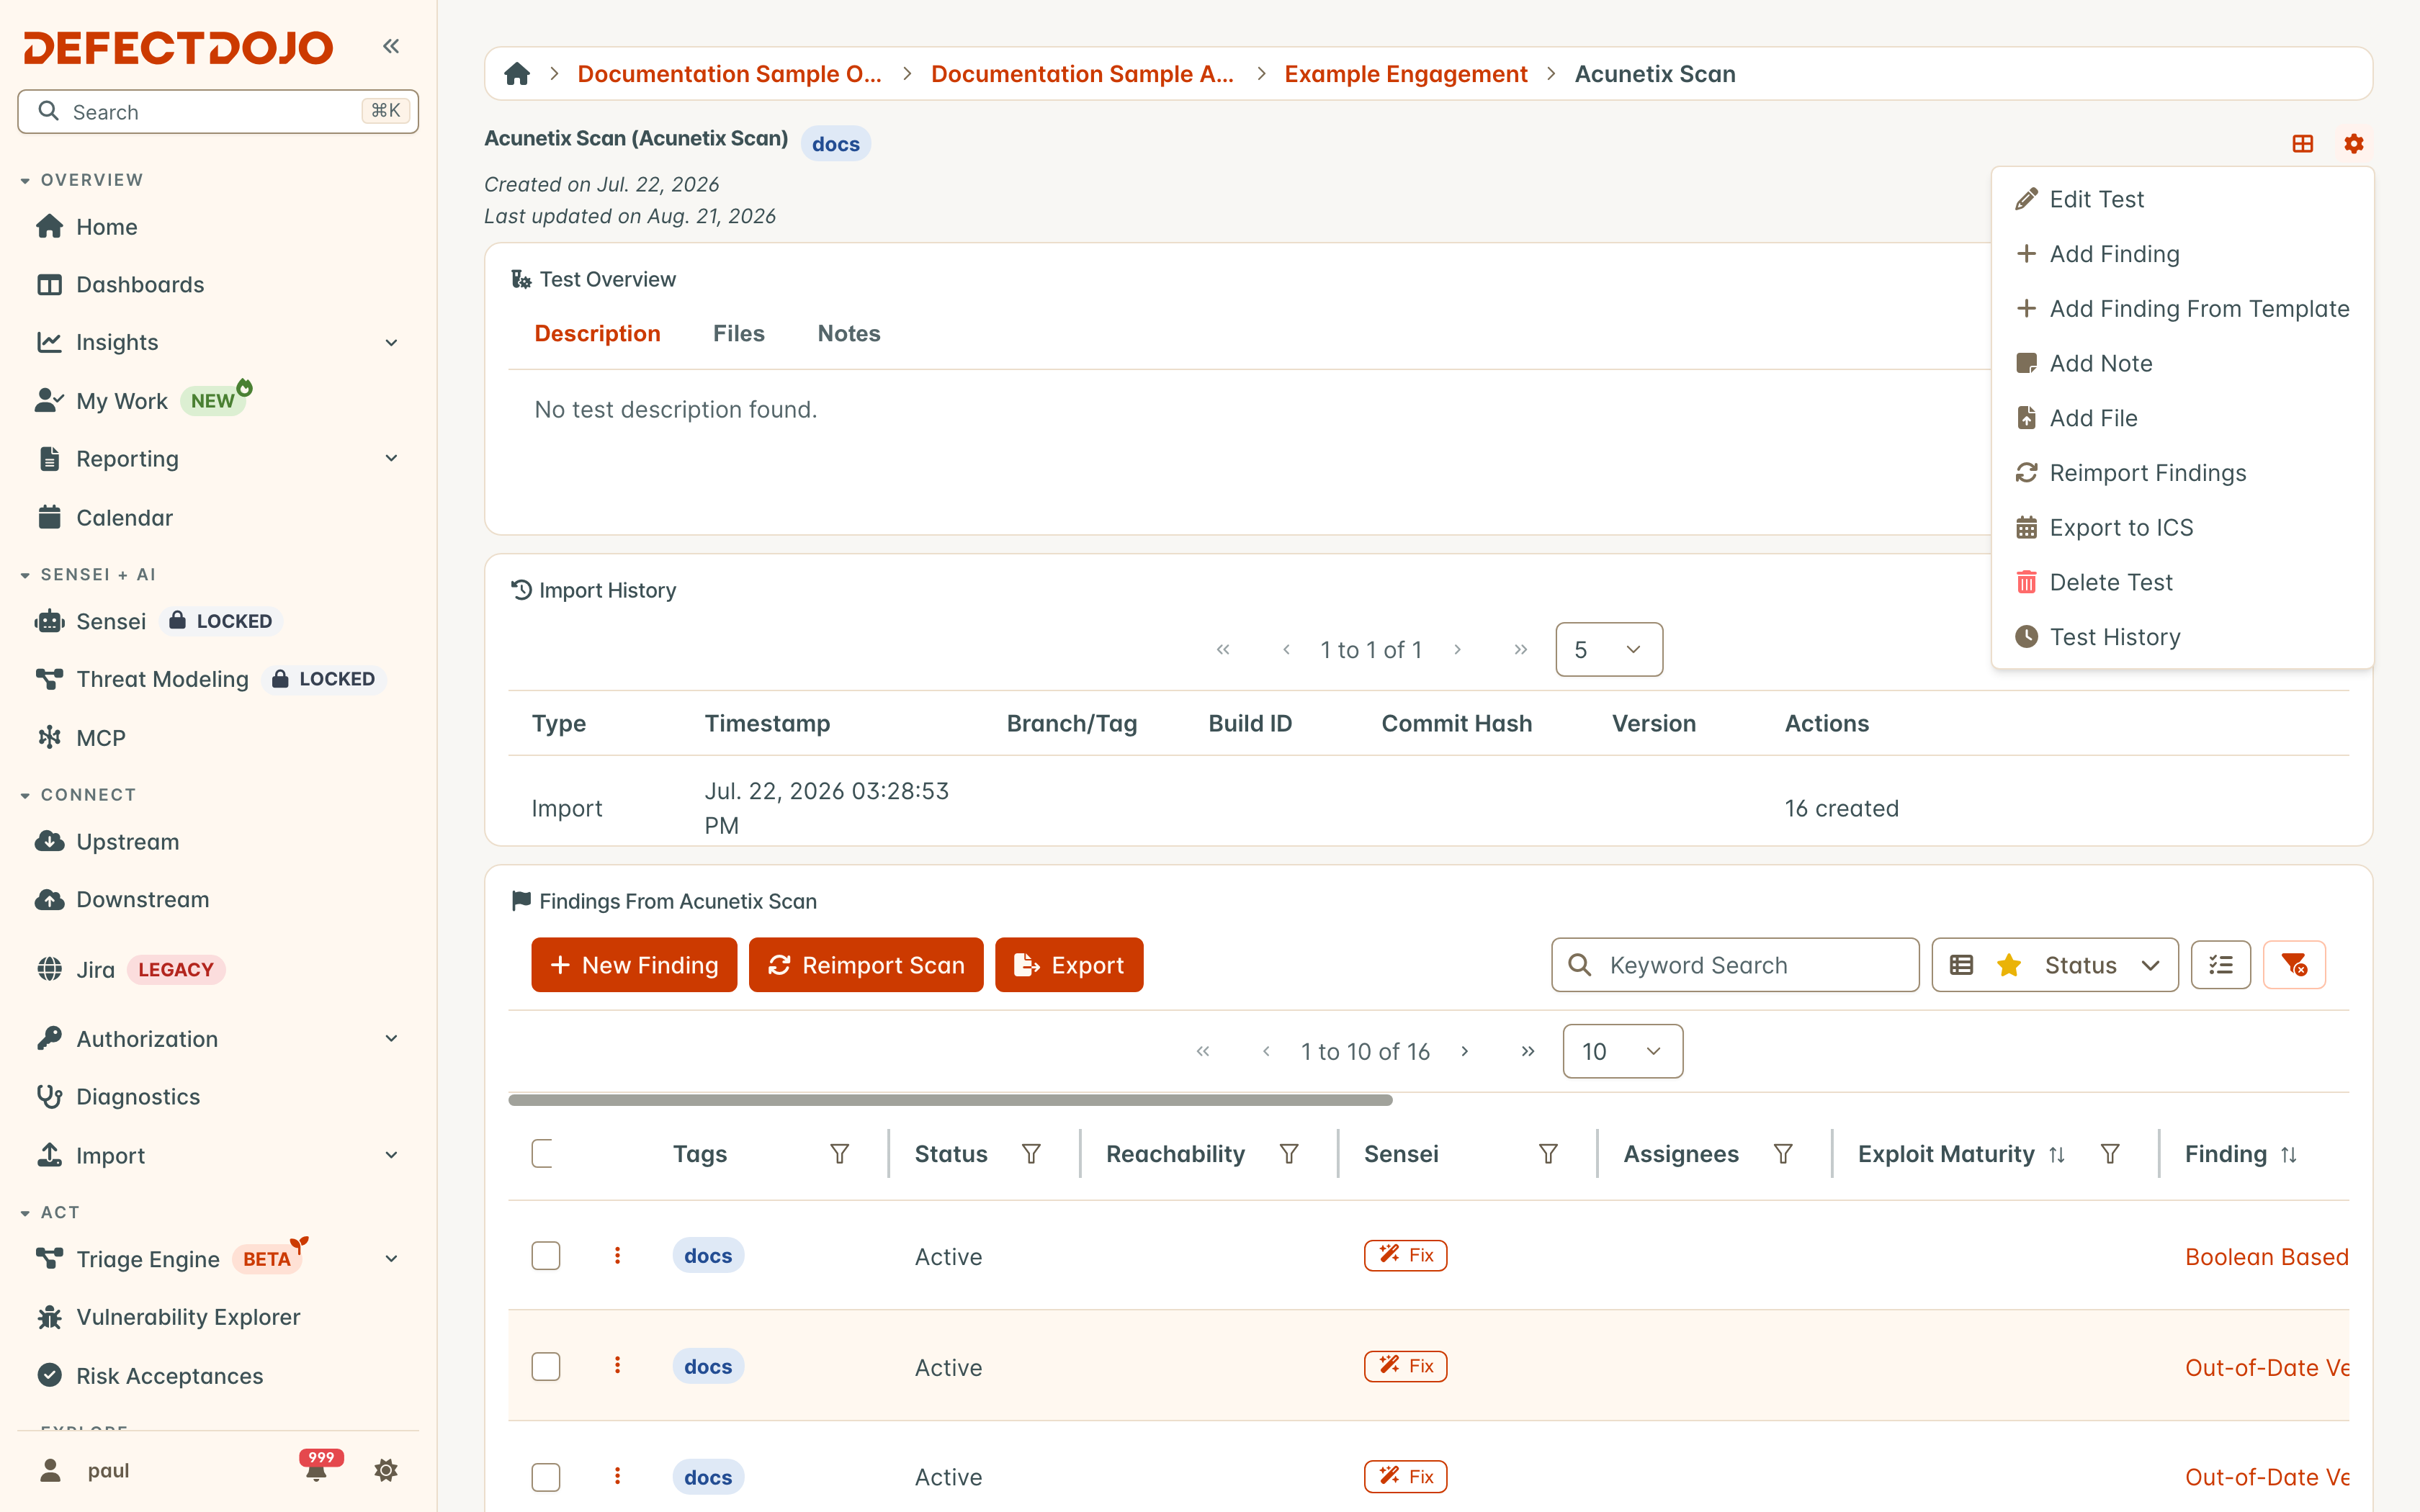Click the Fix button on the first finding
Image resolution: width=2420 pixels, height=1512 pixels.
tap(1405, 1255)
